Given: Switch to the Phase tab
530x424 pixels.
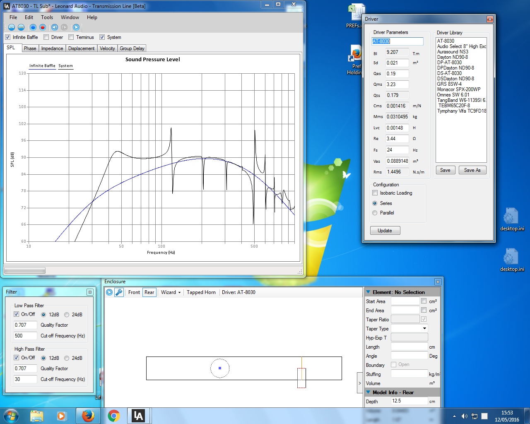Looking at the screenshot, I should click(30, 48).
